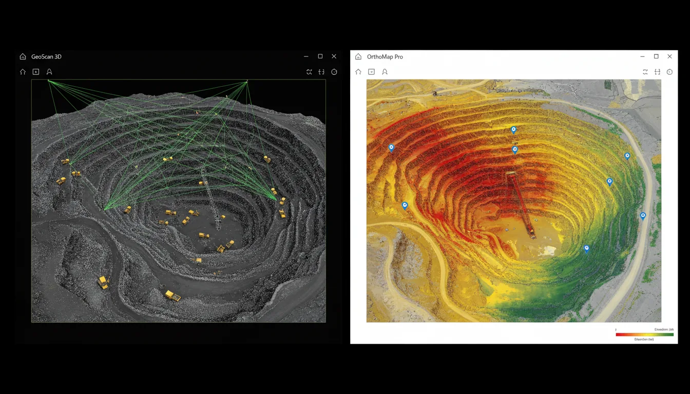Open the adjustment sliders tool in GeoScan 3D
Viewport: 690px width, 394px height.
click(321, 72)
